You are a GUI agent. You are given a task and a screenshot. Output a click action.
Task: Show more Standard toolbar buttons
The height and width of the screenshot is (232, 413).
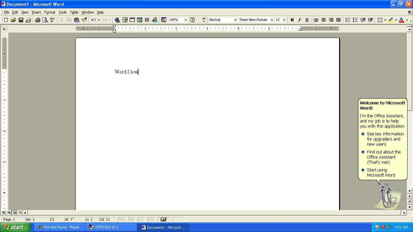[204, 20]
